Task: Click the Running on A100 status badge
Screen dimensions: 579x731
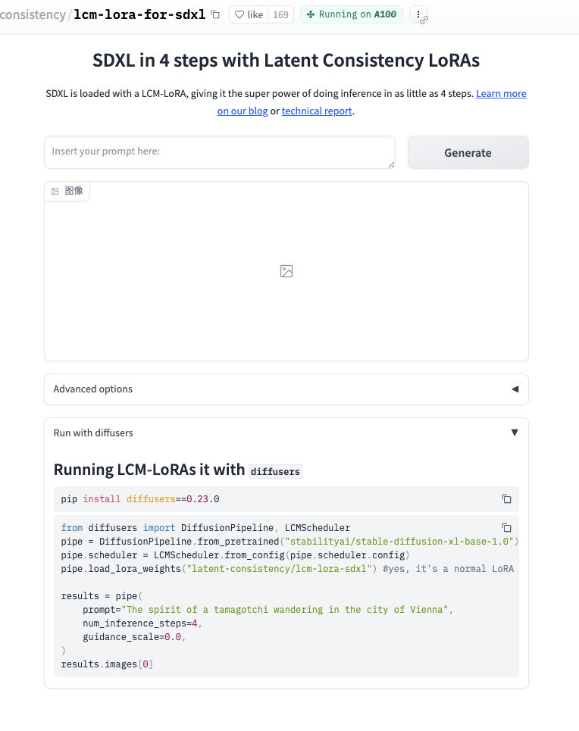Action: 352,14
